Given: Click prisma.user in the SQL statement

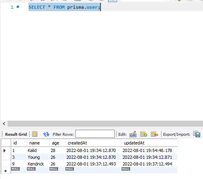Looking at the screenshot, I should [83, 7].
